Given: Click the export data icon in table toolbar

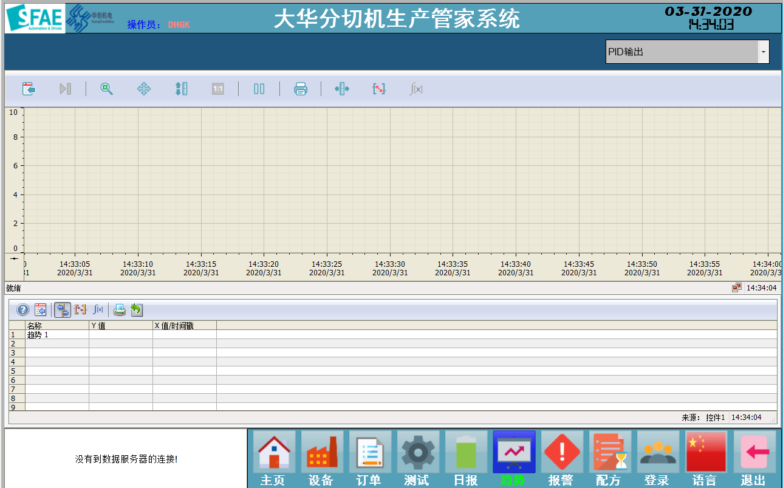Looking at the screenshot, I should point(136,310).
